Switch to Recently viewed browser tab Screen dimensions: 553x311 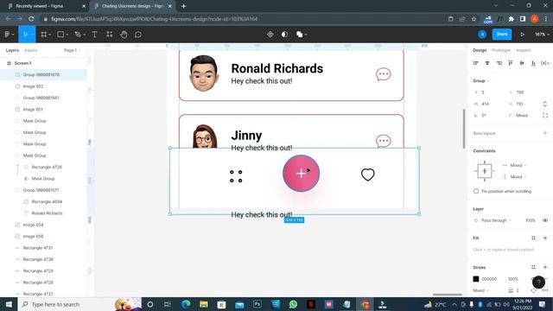pyautogui.click(x=46, y=6)
